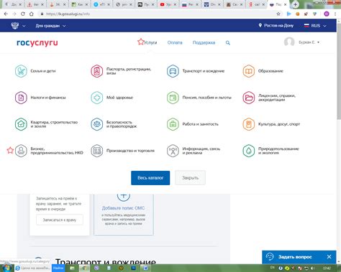
Task: Open the Культура, досуг, спорт icon
Action: (x=248, y=124)
